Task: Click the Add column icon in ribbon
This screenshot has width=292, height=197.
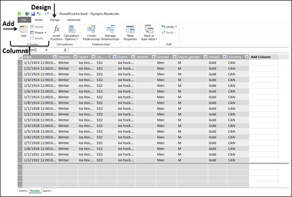Action: pyautogui.click(x=23, y=31)
